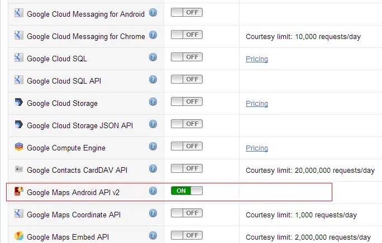382x243 pixels.
Task: Open help for Google Cloud Messaging for Android
Action: point(153,12)
